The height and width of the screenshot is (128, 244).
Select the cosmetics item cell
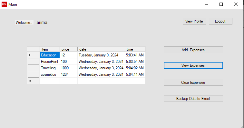(50, 74)
